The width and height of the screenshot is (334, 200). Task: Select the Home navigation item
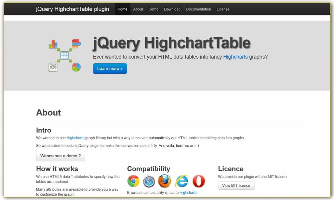(122, 9)
